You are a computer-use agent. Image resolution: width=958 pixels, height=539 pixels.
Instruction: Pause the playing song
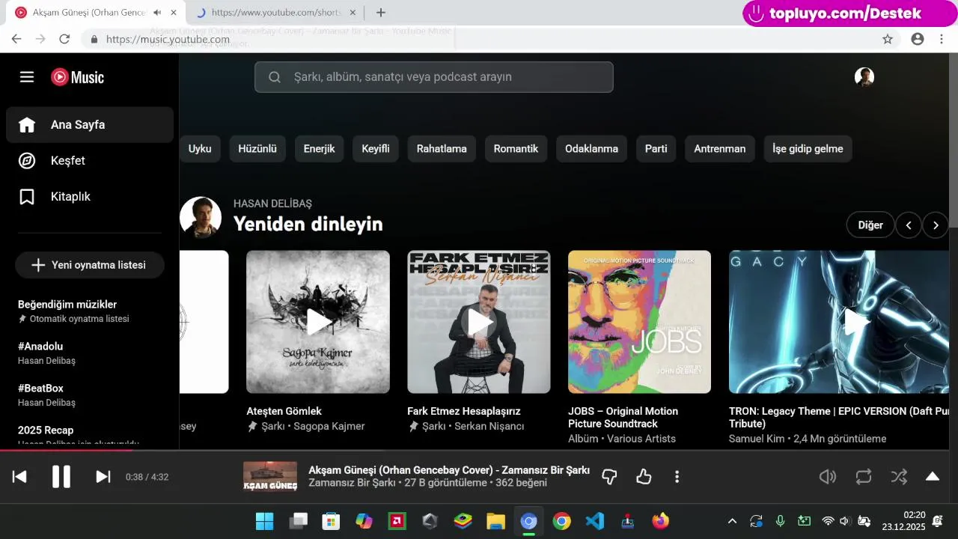tap(61, 477)
